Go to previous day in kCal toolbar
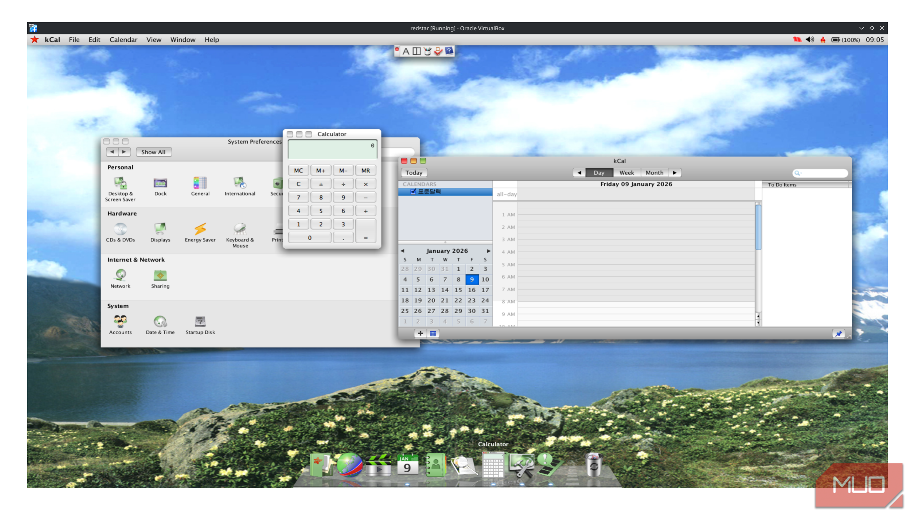The width and height of the screenshot is (915, 520). (x=579, y=173)
